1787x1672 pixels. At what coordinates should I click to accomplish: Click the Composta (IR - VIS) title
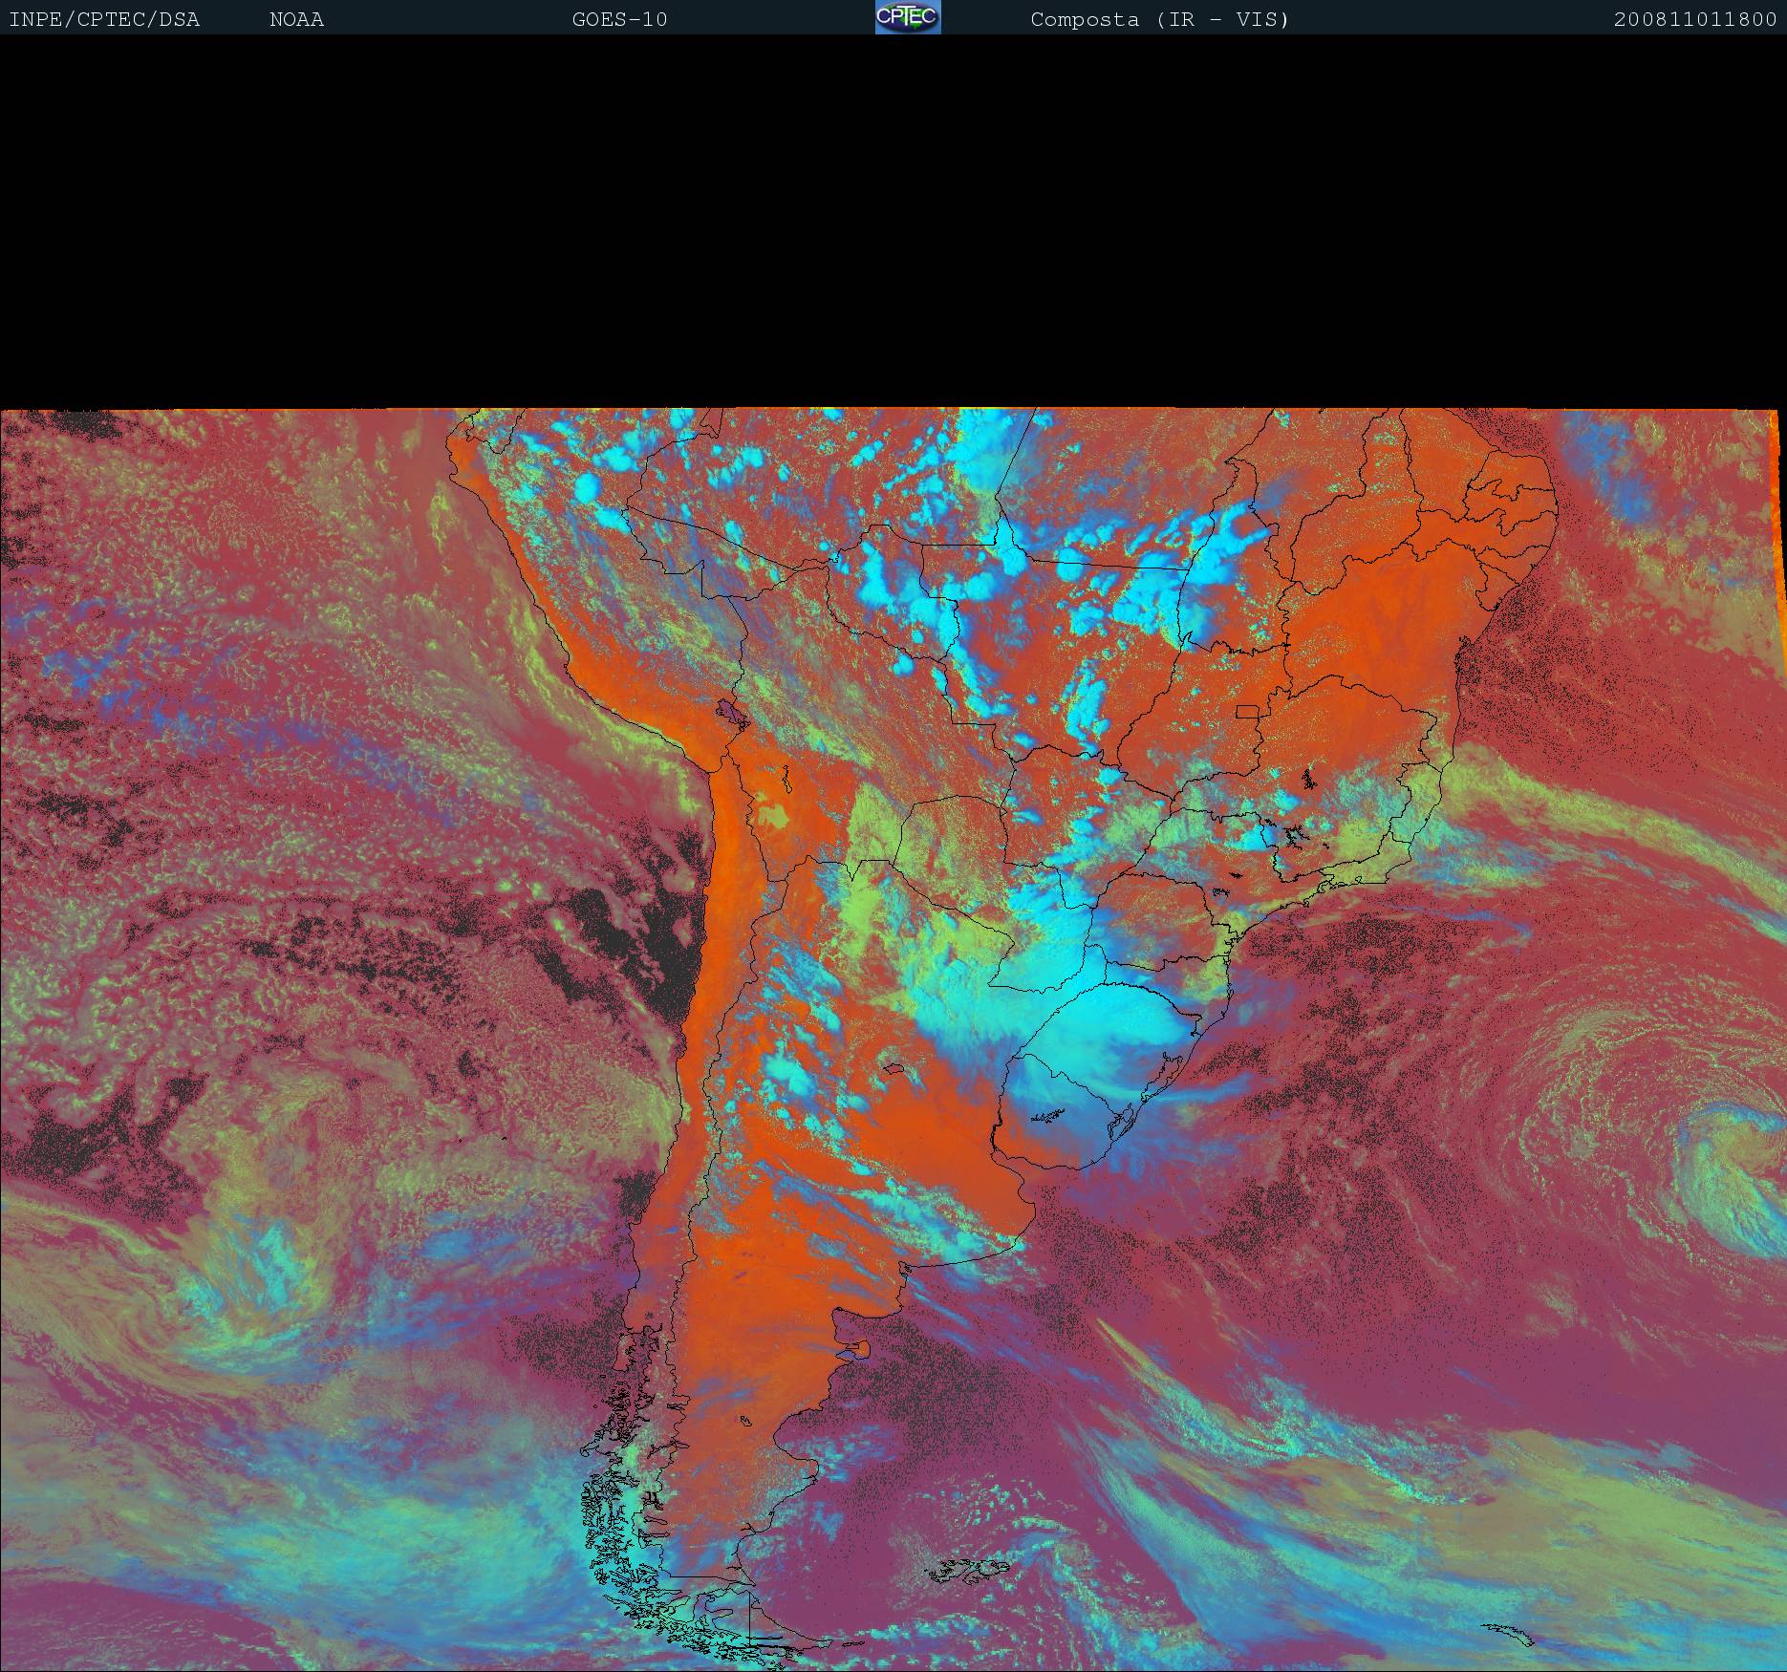pyautogui.click(x=1159, y=19)
